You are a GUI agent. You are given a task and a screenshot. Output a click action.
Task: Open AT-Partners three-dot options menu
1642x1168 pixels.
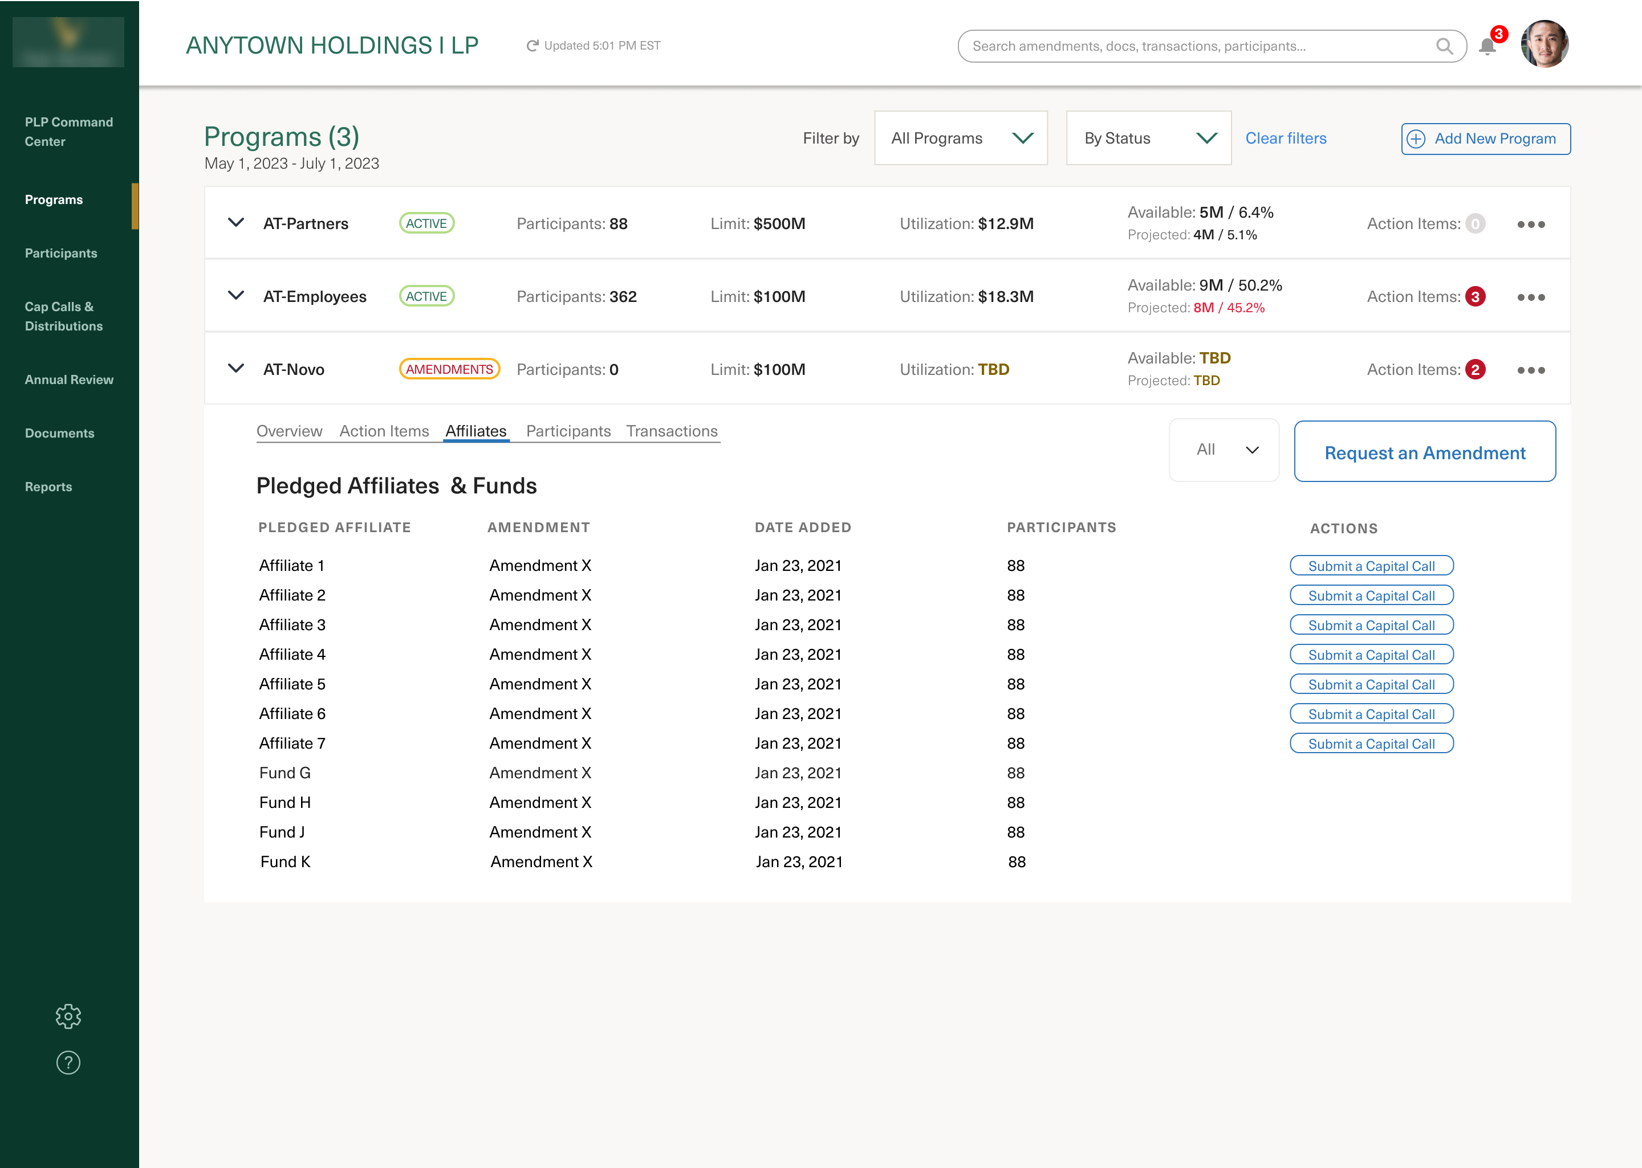[x=1530, y=224]
